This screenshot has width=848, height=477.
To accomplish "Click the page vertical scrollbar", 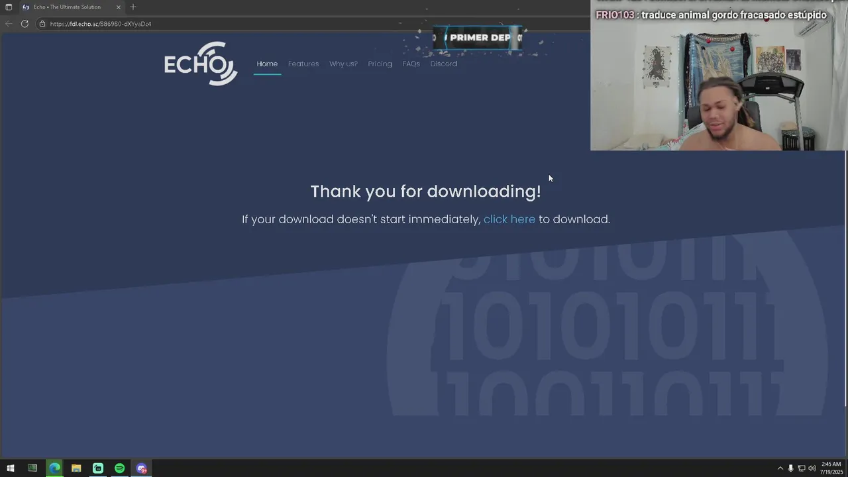I will pyautogui.click(x=845, y=278).
